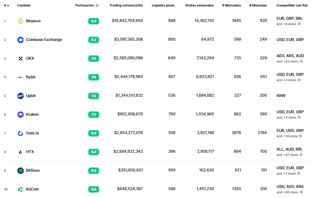Open the Coinbase Exchange link
312x198 pixels.
[44, 40]
